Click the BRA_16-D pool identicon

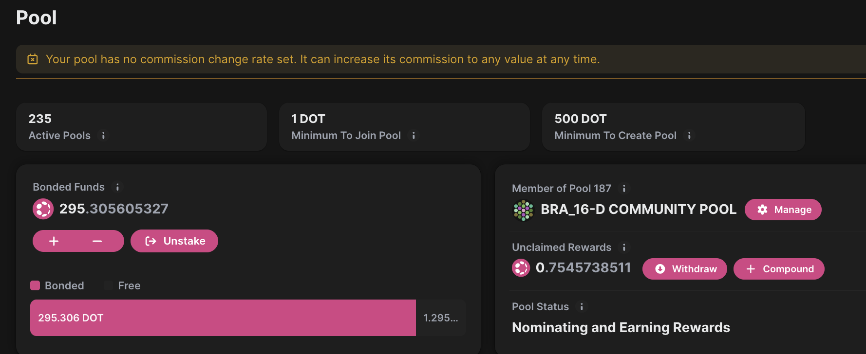tap(523, 210)
